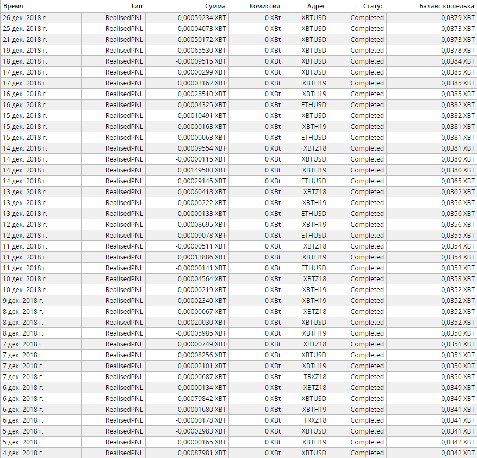
Task: Click the 0,00087981 XBT amount
Action: pyautogui.click(x=202, y=453)
